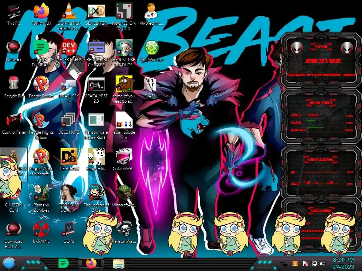The width and height of the screenshot is (362, 271).
Task: Open Control Panel
Action: [14, 124]
